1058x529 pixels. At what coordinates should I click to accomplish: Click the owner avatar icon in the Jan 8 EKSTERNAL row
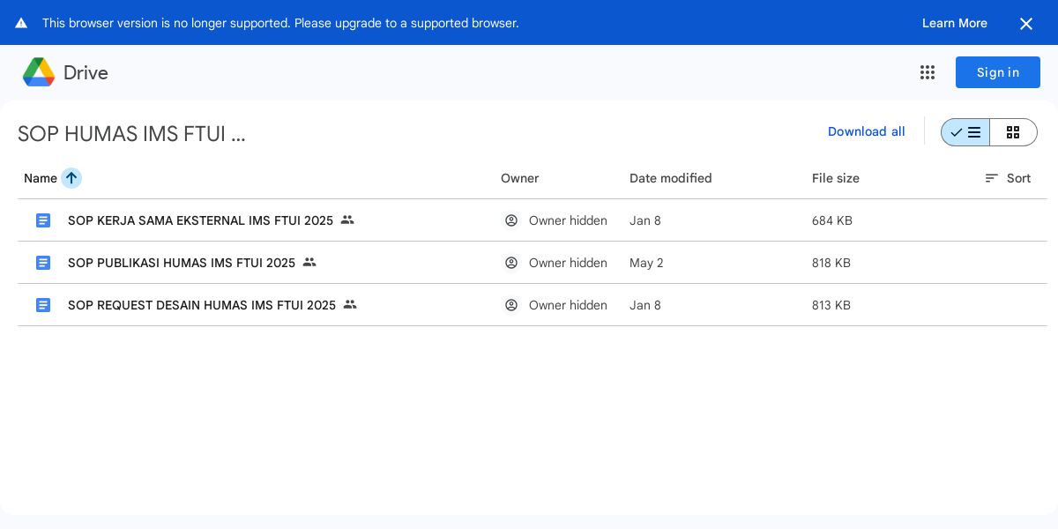[x=511, y=220]
